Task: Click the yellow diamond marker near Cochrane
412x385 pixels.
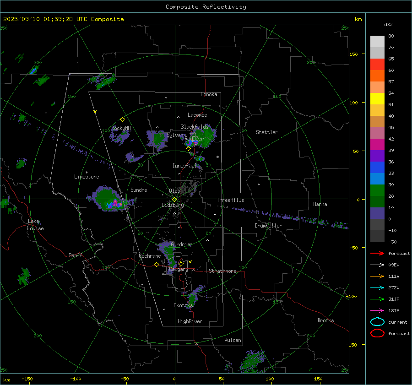Action: pyautogui.click(x=157, y=264)
